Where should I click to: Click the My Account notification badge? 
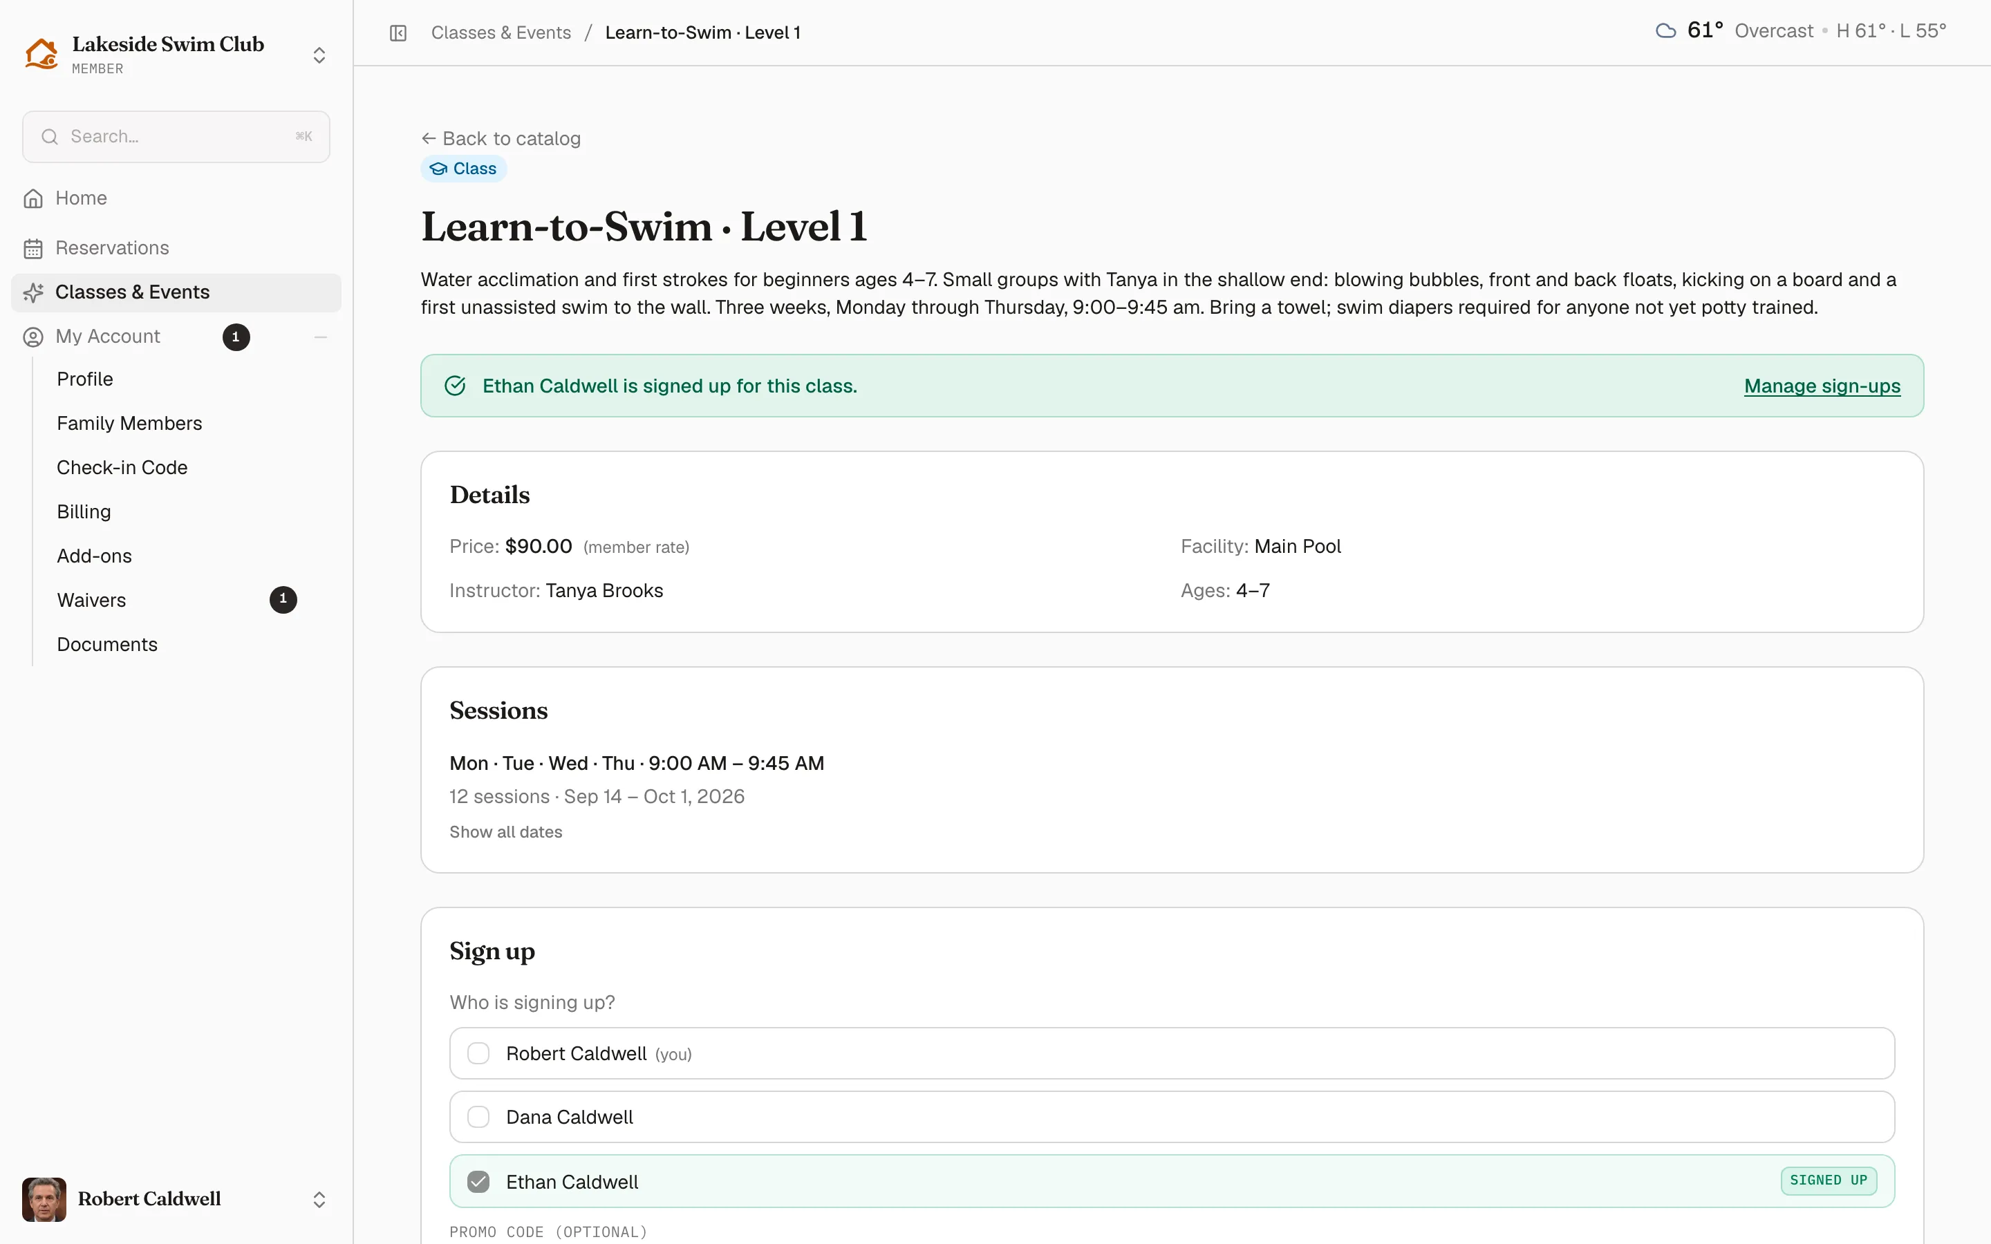pos(236,337)
